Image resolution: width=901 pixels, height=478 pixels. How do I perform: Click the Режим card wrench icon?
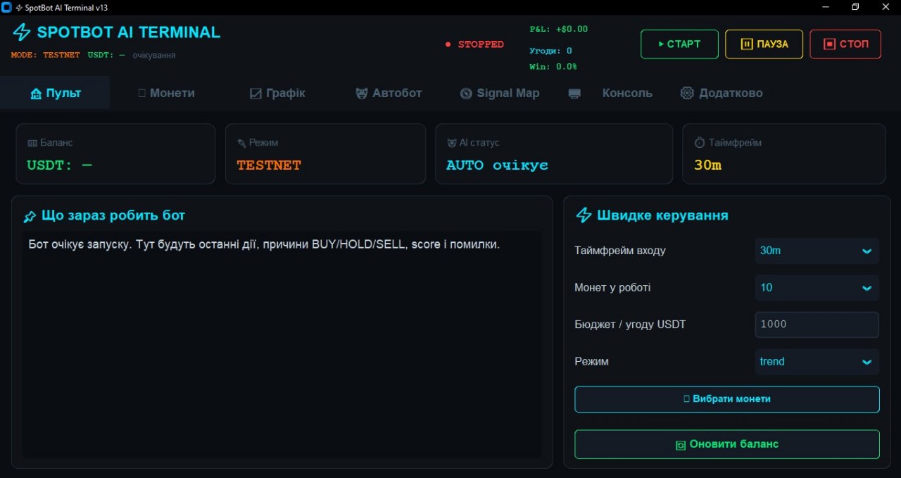click(242, 143)
